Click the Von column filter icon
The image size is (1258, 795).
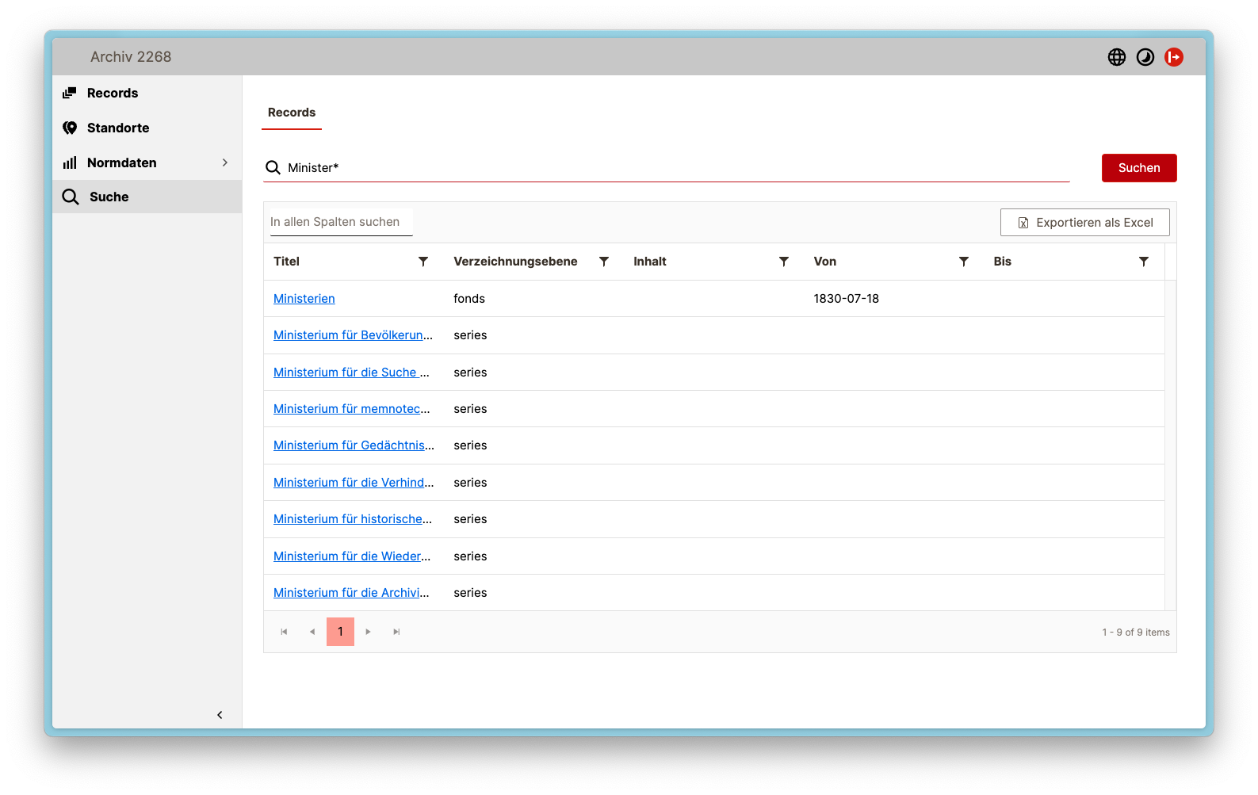[963, 262]
